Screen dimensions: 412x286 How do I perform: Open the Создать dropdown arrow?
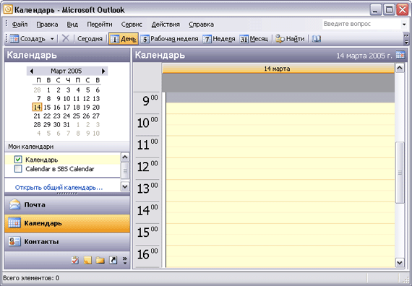[x=52, y=39]
